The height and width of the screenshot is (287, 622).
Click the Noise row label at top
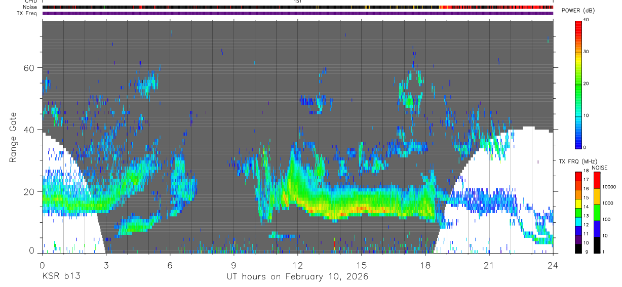(x=30, y=7)
